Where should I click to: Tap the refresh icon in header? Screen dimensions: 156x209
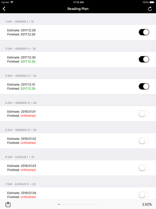point(150,9)
